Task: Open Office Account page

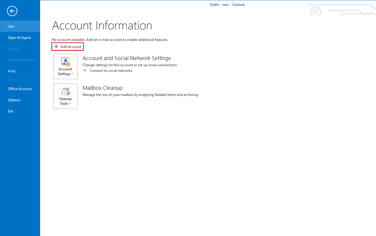Action: click(20, 89)
